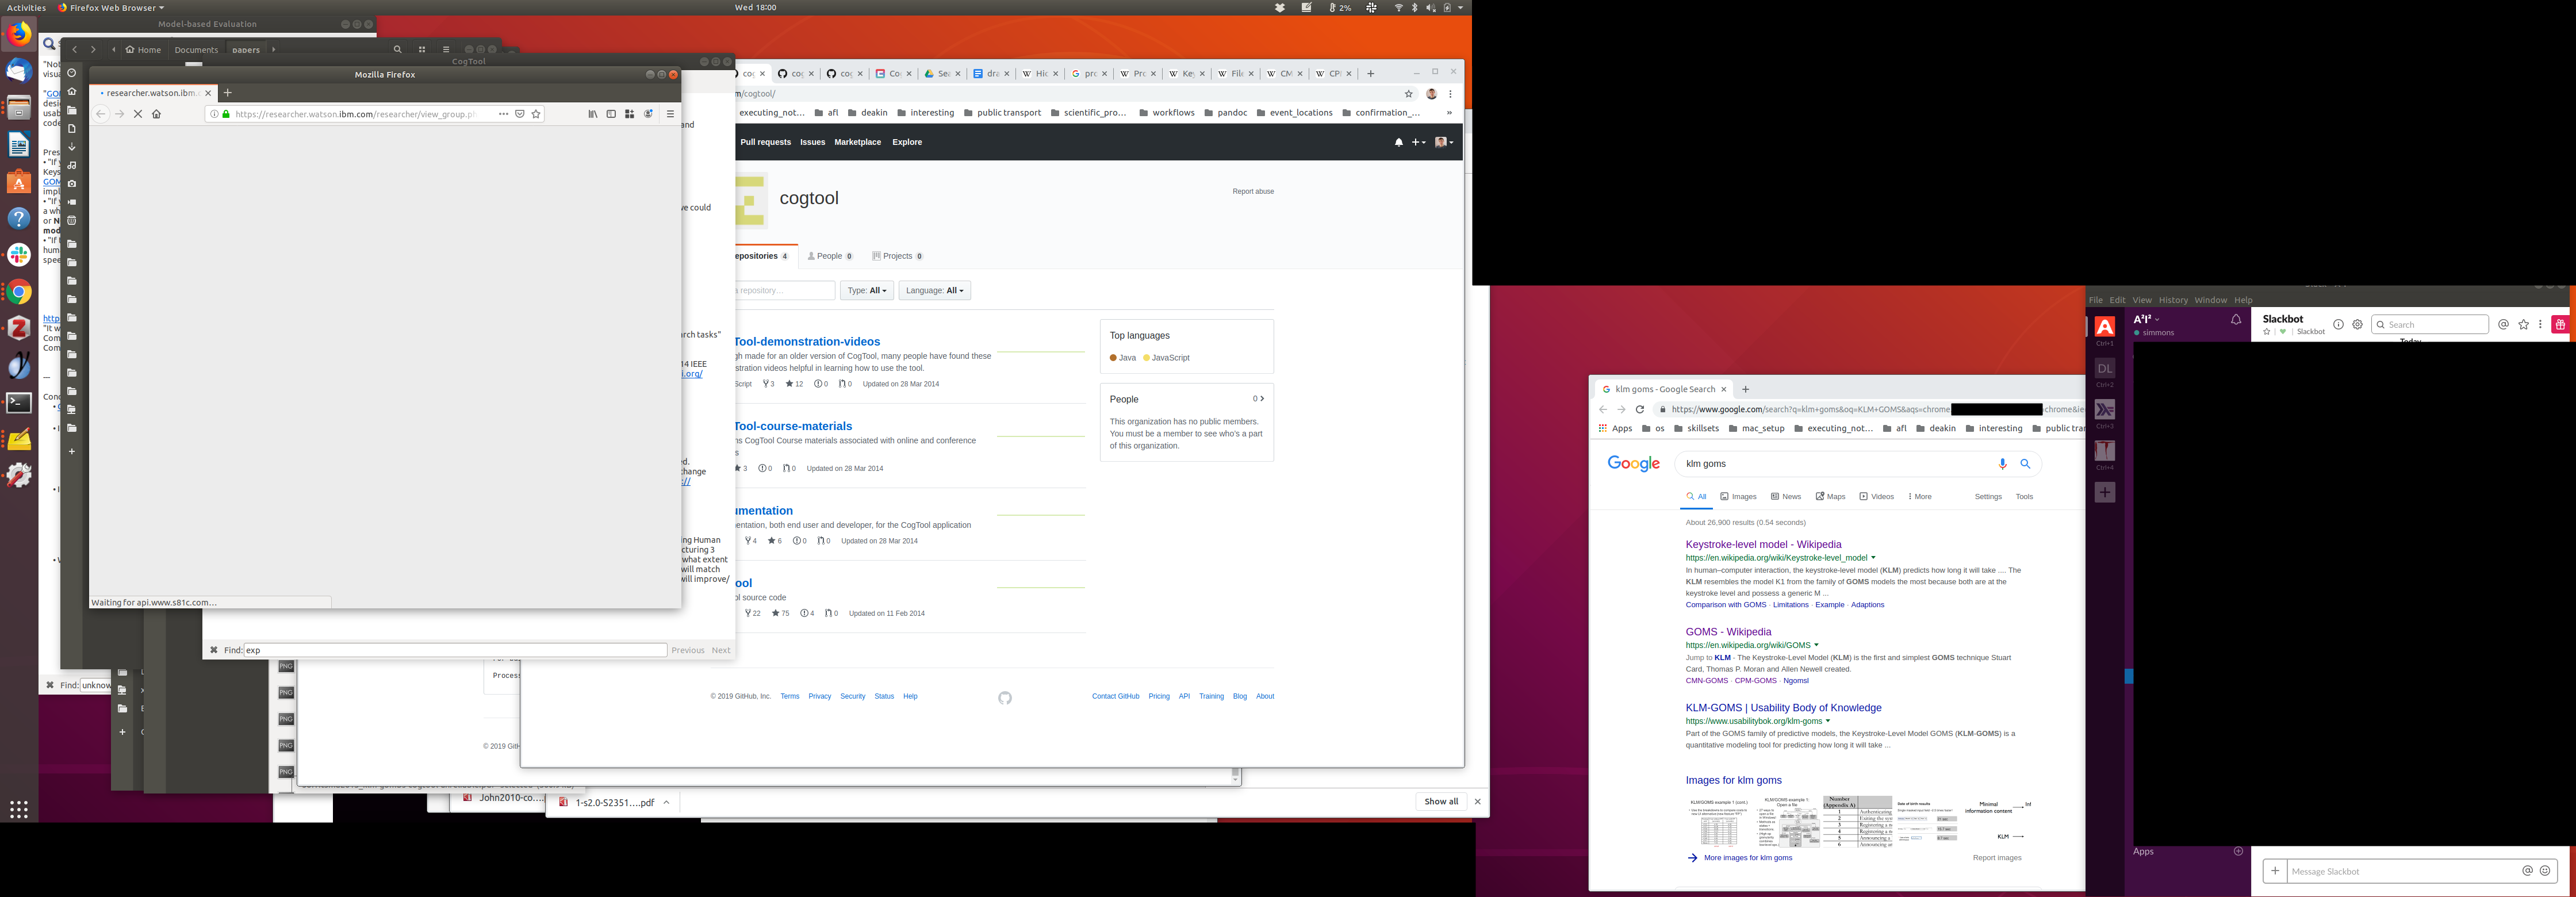This screenshot has width=2576, height=897.
Task: Open Keystroke-level model Wikipedia link
Action: [x=1763, y=545]
